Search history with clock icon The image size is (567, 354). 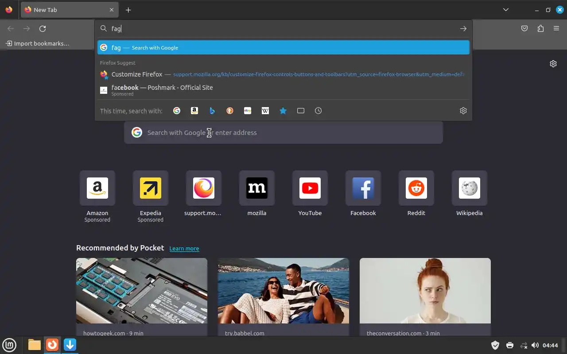point(318,111)
